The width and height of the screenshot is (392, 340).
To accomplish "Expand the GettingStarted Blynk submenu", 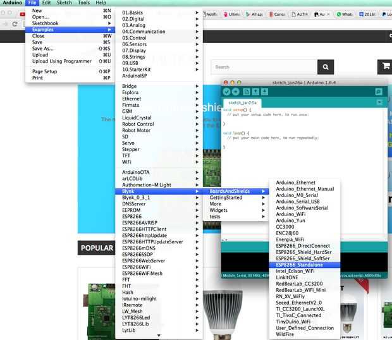I will 236,198.
